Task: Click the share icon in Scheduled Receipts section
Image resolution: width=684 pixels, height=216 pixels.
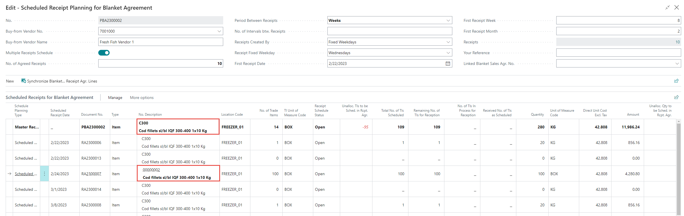Action: tap(676, 97)
